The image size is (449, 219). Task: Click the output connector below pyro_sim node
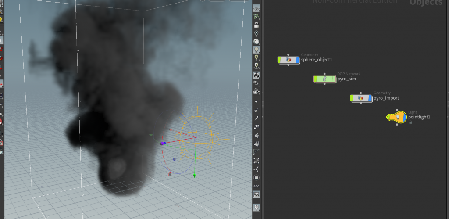pyautogui.click(x=324, y=84)
